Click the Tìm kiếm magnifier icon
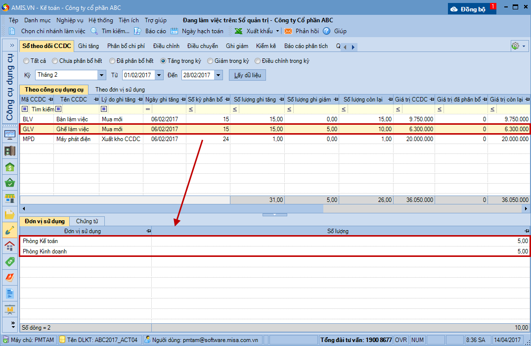Viewport: 531px width, 346px height. click(x=94, y=31)
